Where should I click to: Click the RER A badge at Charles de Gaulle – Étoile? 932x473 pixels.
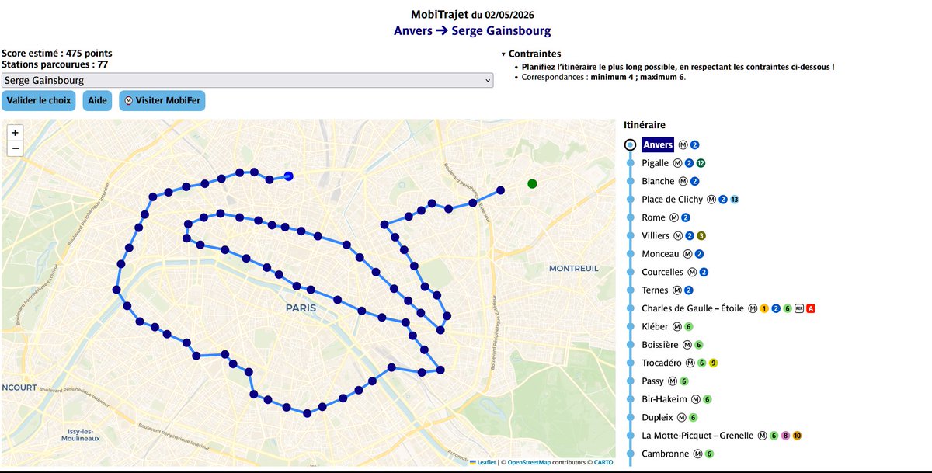[811, 308]
